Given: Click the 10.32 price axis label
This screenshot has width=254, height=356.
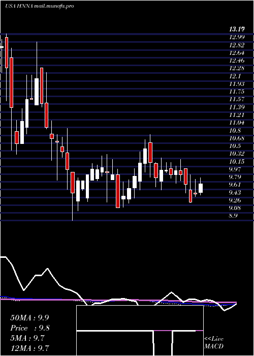Looking at the screenshot, I should (237, 154).
